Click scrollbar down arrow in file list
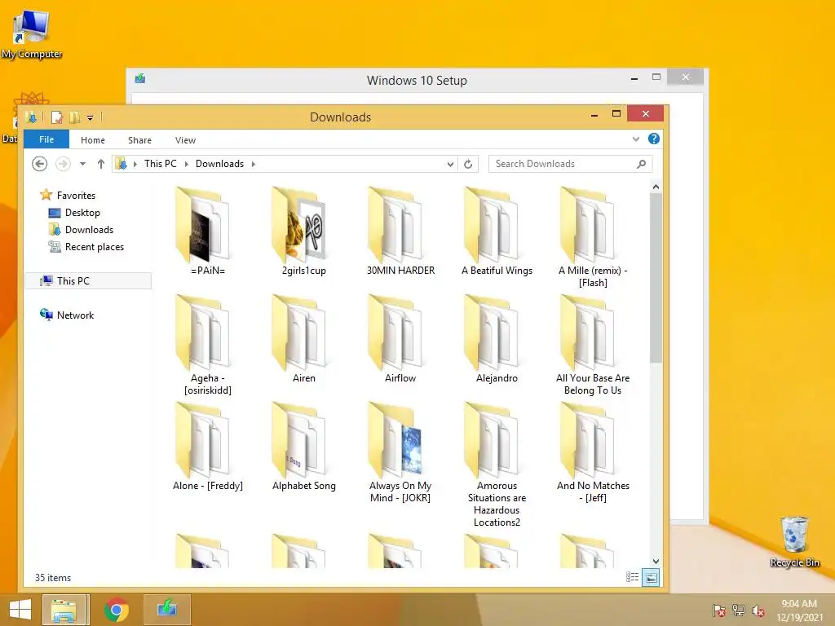This screenshot has height=626, width=835. coord(656,562)
